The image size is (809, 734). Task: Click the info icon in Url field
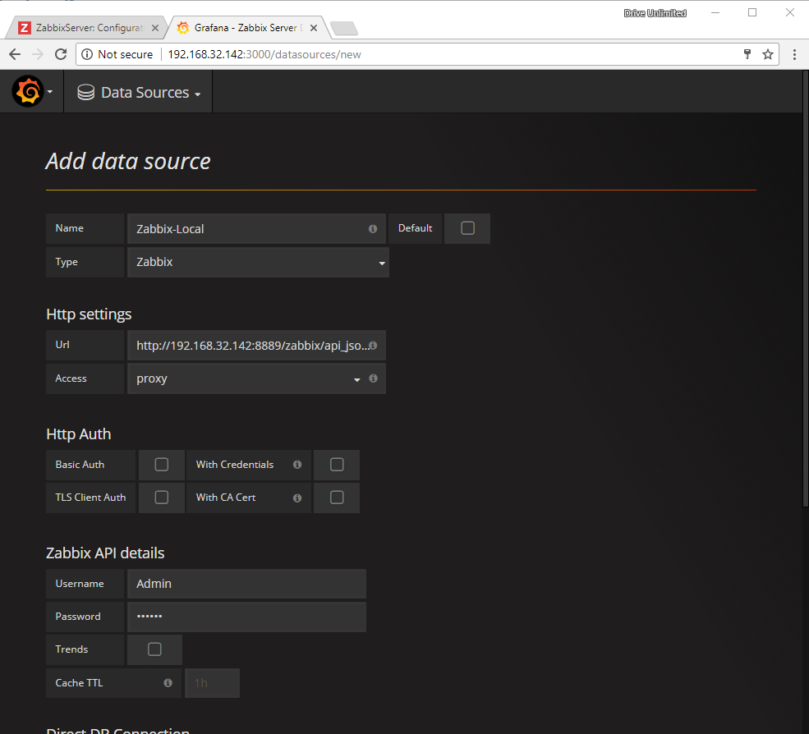pos(373,346)
